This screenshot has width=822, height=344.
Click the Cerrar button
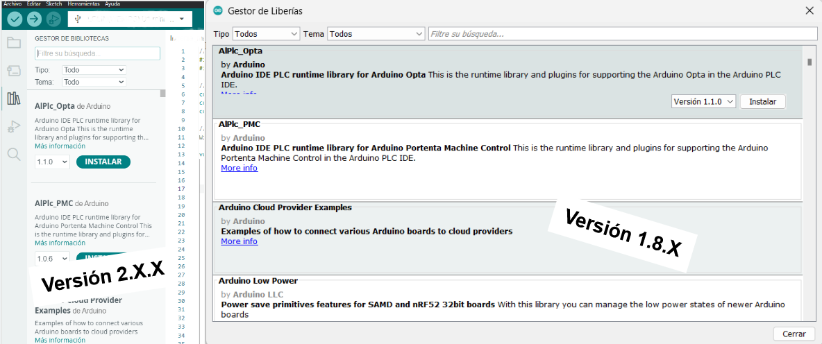click(x=794, y=334)
